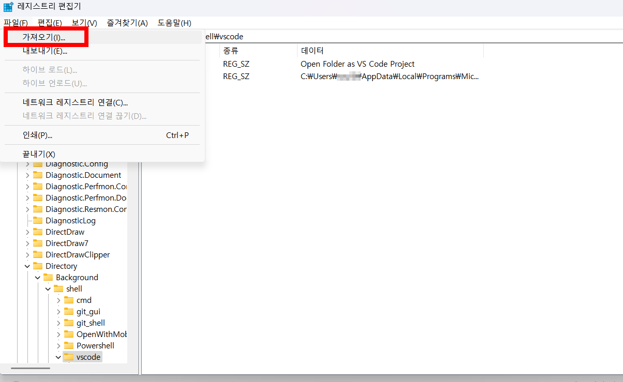623x382 pixels.
Task: Click folder icon of DirectDrawClipper
Action: [x=38, y=255]
